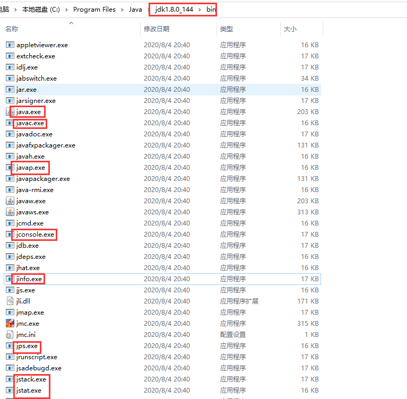This screenshot has height=399, width=407.
Task: Click the jdeps.exe file icon
Action: tap(10, 257)
